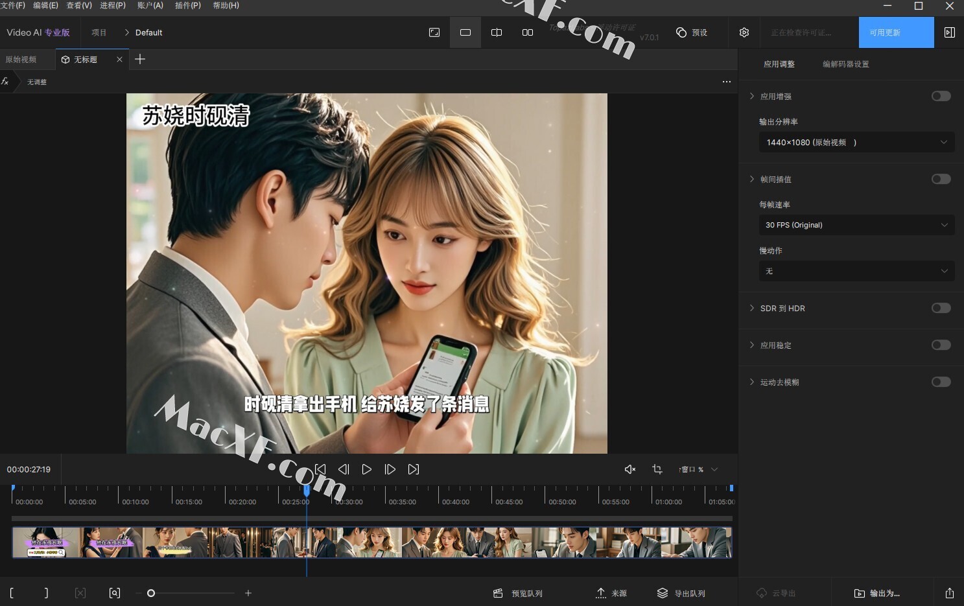
Task: Click the 项目 breadcrumb link
Action: tap(99, 32)
